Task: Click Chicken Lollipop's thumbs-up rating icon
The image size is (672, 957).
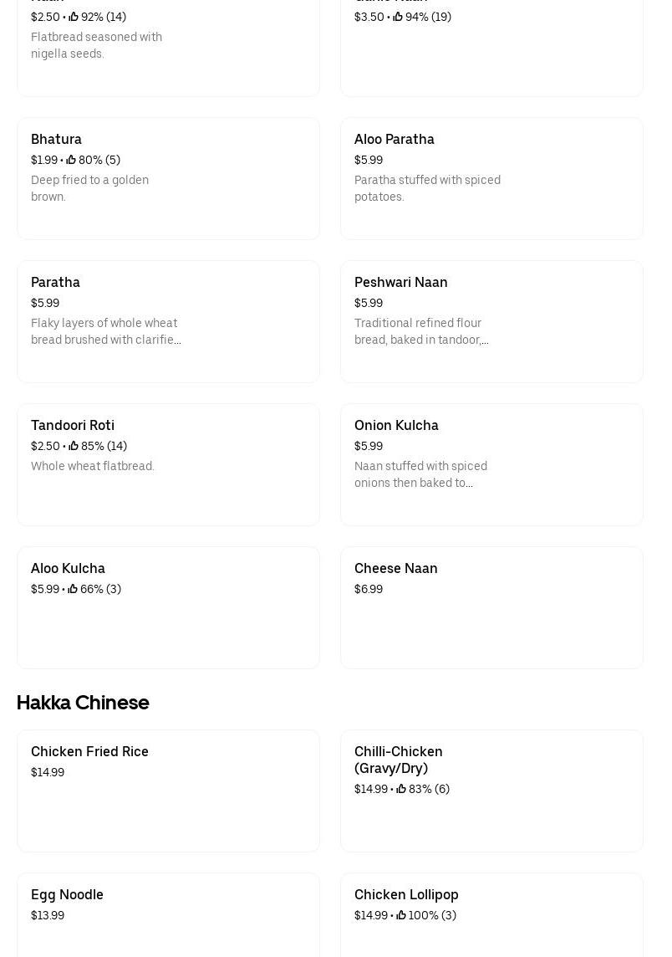Action: 401,915
